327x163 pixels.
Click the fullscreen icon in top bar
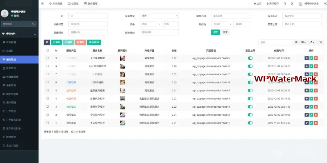click(x=292, y=3)
